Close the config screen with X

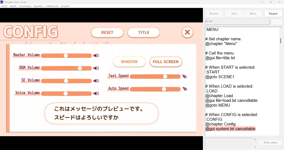pos(187,32)
